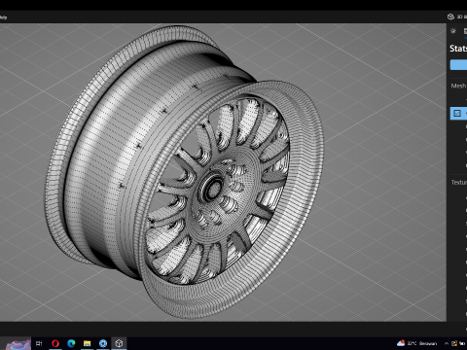Viewport: 467px width, 350px height.
Task: Uncheck the highlighted blue checkbox in Mesh section
Action: pos(457,113)
